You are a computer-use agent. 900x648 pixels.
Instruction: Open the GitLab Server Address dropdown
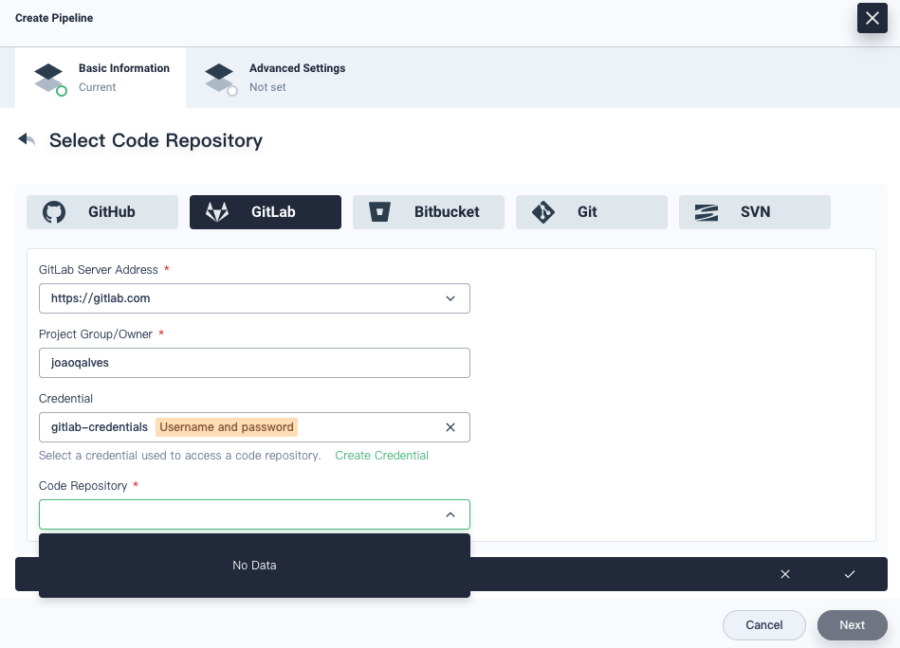point(450,298)
